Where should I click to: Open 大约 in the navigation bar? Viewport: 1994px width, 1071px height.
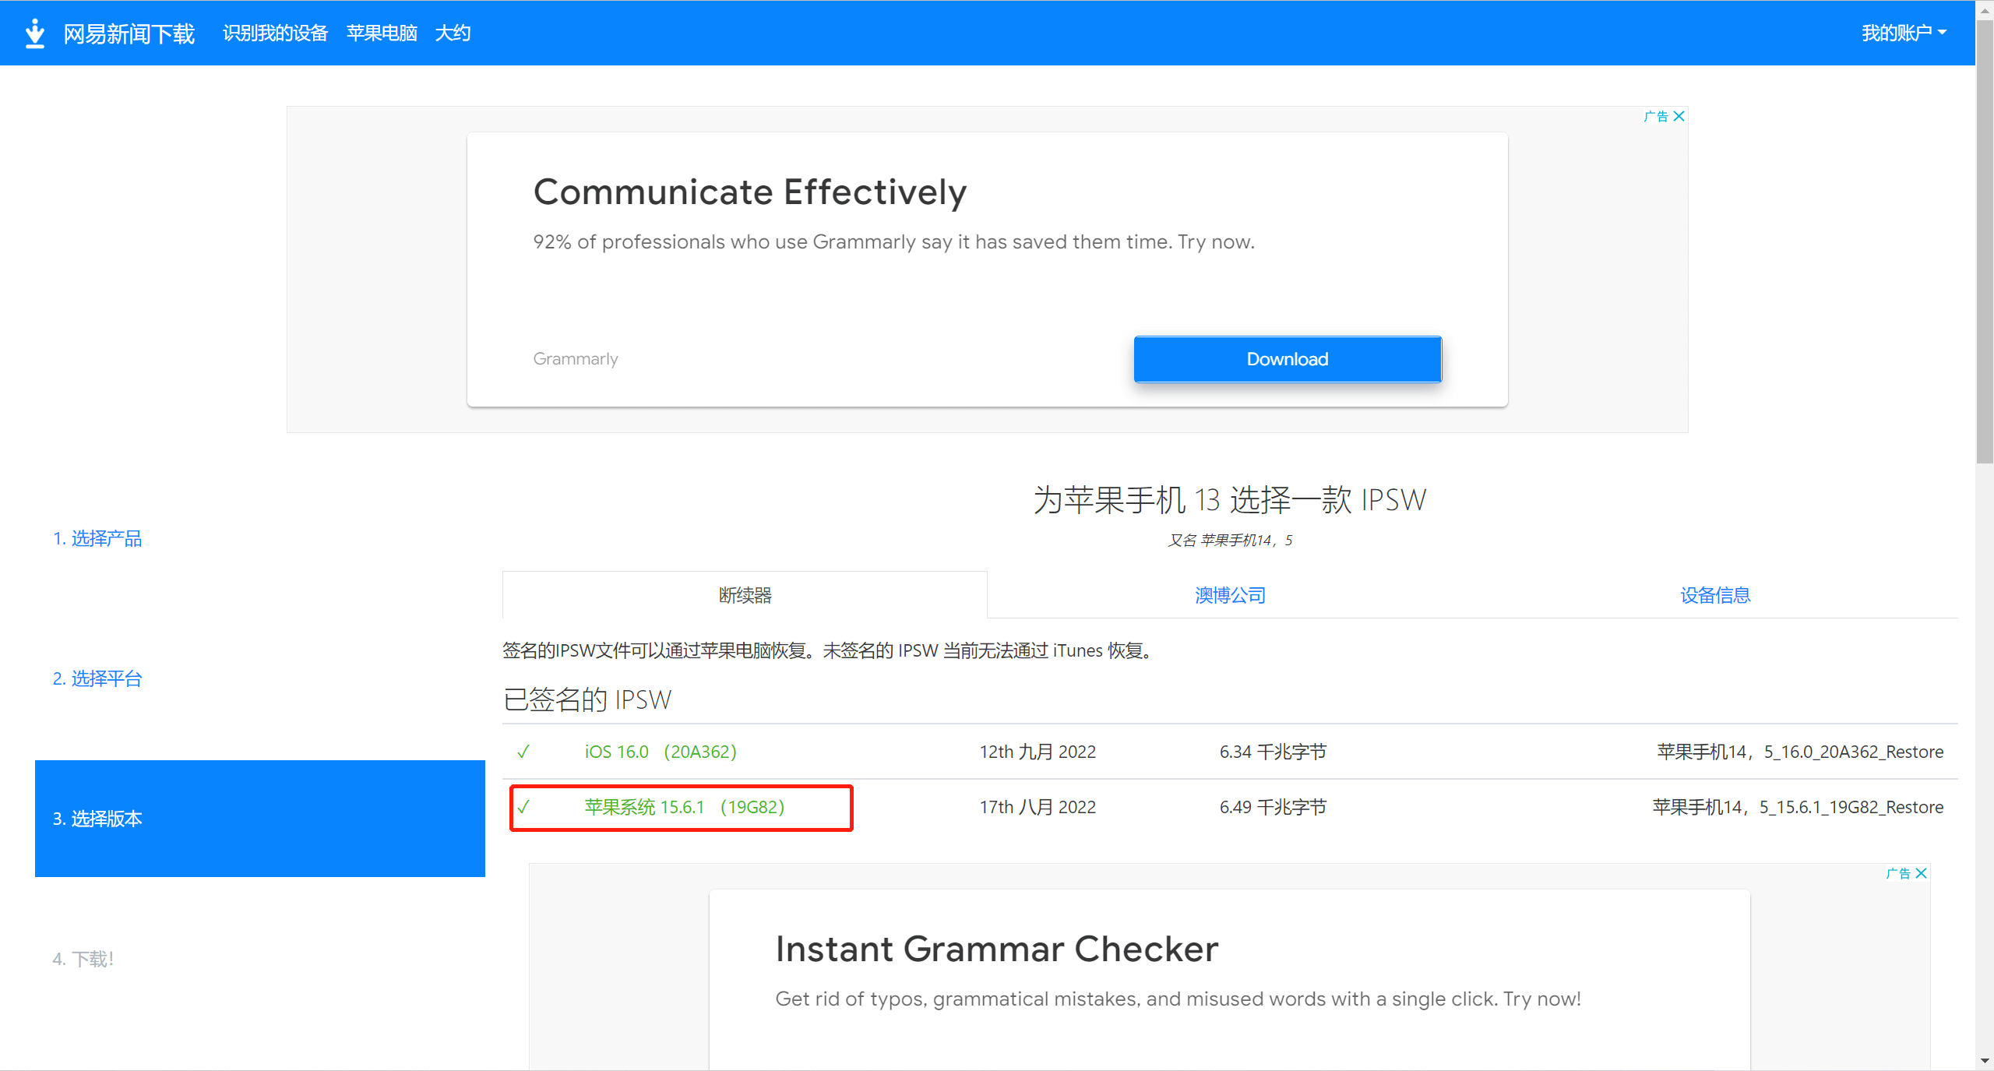(x=453, y=33)
